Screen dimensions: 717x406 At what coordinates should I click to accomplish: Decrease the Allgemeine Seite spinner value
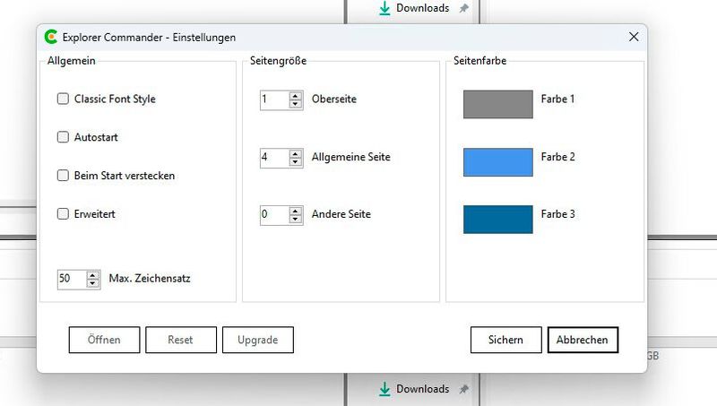coord(296,162)
